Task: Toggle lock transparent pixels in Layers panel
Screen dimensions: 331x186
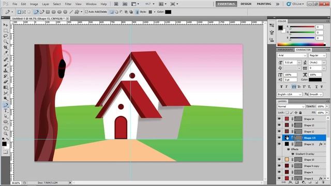Action: (287, 113)
